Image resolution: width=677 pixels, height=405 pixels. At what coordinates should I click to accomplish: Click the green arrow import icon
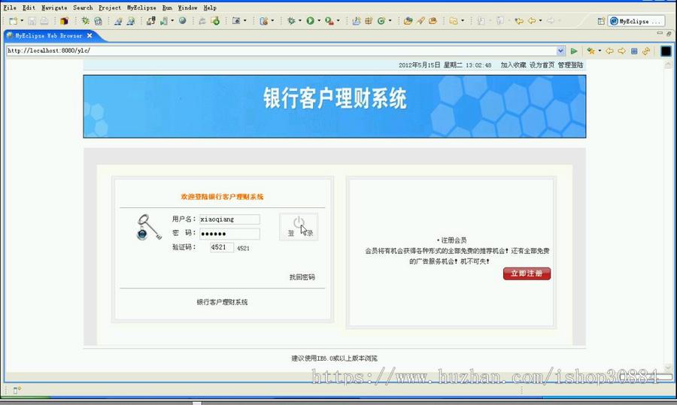click(x=215, y=21)
